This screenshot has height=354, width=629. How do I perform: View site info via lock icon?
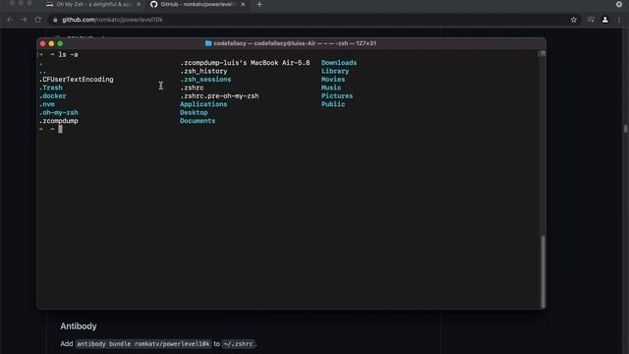tap(55, 20)
